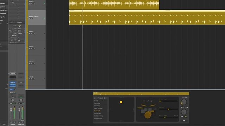Click the Stereo Out volume fader

pyautogui.click(x=19, y=110)
